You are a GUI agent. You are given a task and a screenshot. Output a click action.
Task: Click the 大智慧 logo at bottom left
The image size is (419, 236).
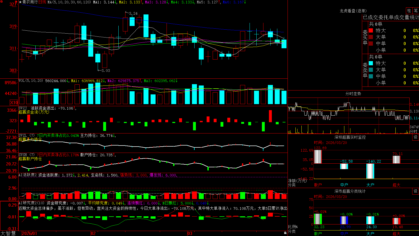tap(8, 233)
